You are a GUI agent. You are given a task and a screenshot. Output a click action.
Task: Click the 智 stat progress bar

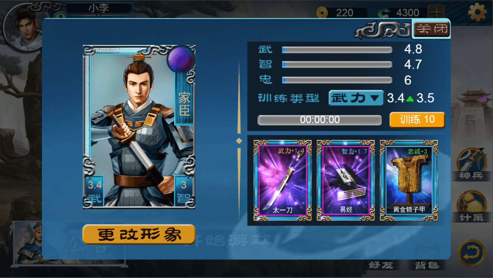point(337,64)
